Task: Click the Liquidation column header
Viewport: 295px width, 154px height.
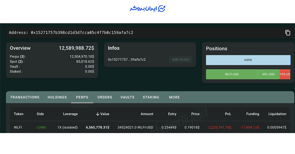Action: point(277,114)
